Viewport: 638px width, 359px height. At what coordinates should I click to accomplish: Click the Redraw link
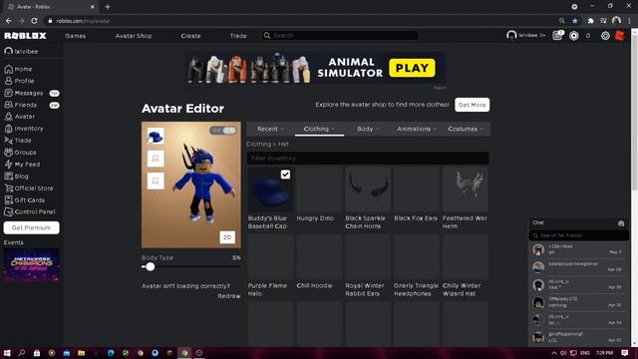[229, 296]
